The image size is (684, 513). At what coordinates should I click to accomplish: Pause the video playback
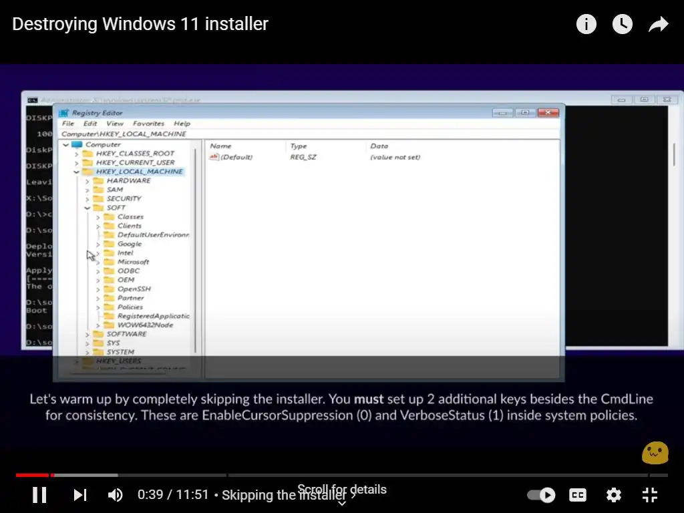pos(39,495)
